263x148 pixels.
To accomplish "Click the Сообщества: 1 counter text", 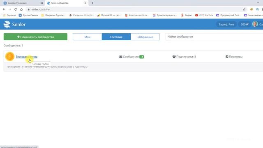I will click(13, 46).
